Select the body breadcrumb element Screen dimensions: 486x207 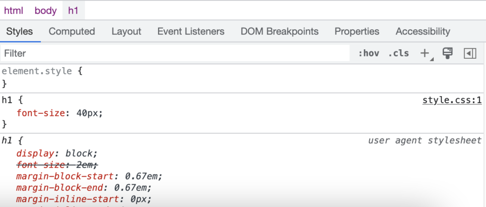pos(46,10)
